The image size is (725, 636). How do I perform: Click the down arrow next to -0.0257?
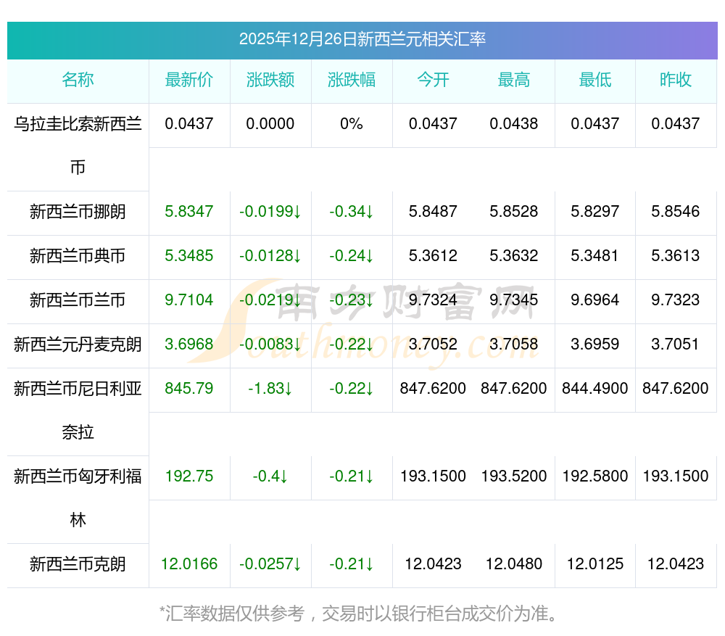pyautogui.click(x=297, y=565)
